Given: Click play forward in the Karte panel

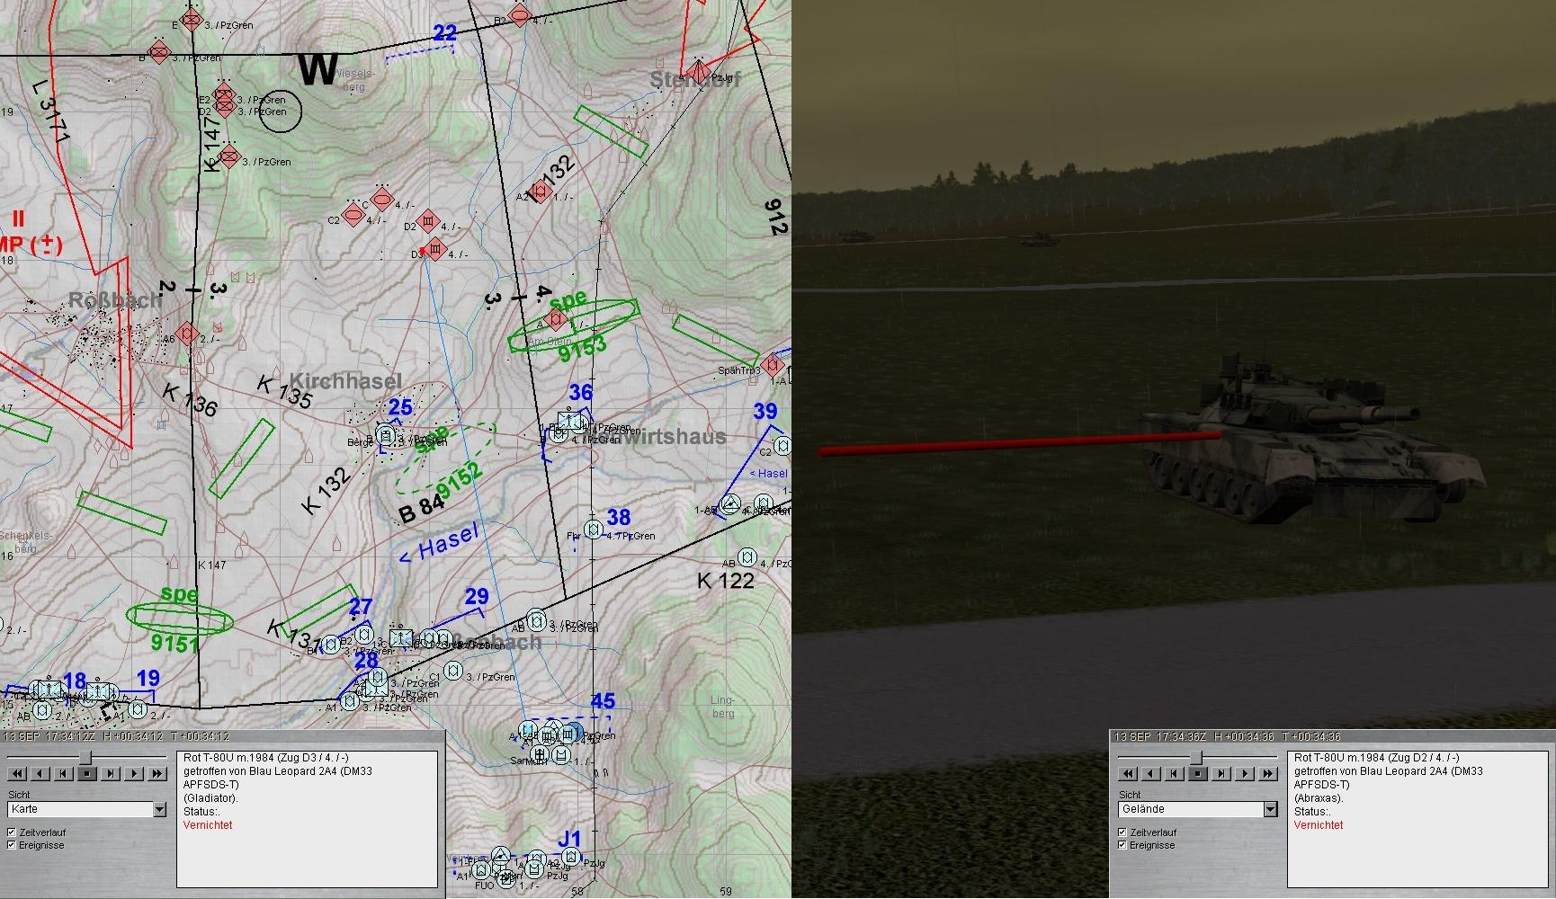Looking at the screenshot, I should point(134,773).
